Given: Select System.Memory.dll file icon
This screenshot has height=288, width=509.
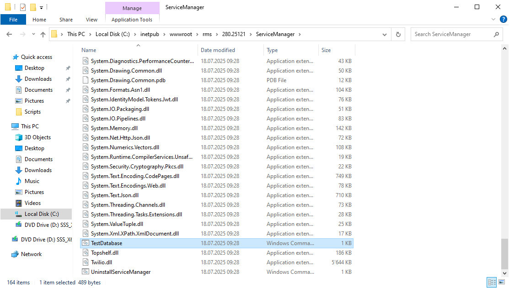Looking at the screenshot, I should (86, 128).
